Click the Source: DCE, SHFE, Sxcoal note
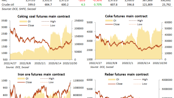This screenshot has width=174, height=98. pos(19,9)
